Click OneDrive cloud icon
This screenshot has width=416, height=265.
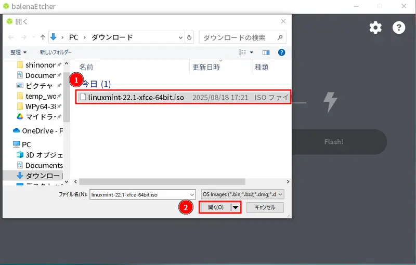click(17, 130)
